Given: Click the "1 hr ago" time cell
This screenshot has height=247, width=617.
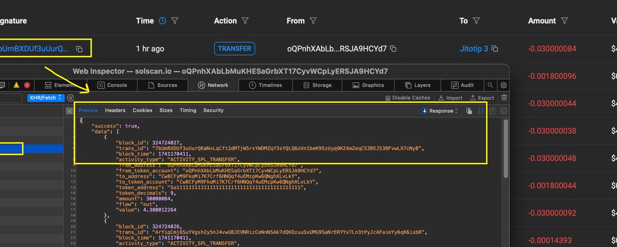Looking at the screenshot, I should click(150, 49).
